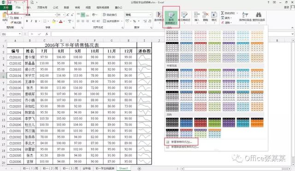The height and width of the screenshot is (171, 295).
Task: Click the red font color button
Action: [60, 21]
